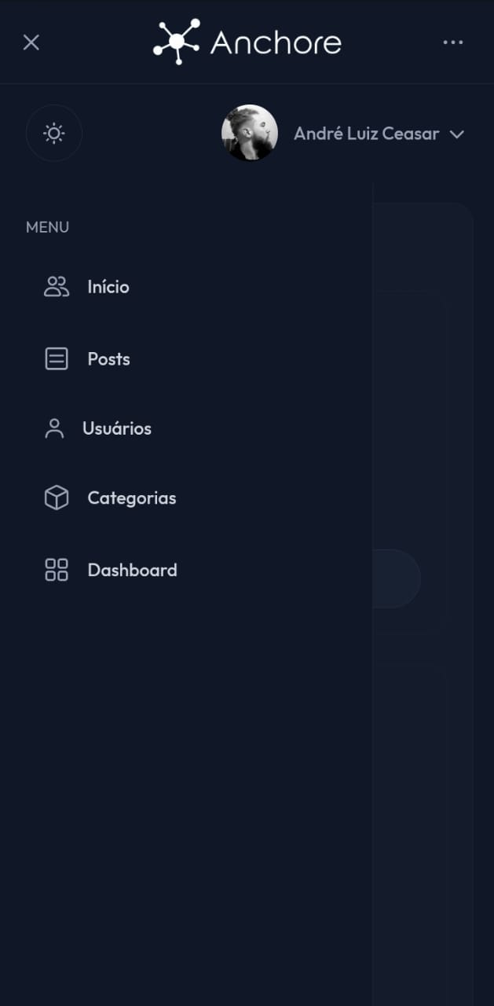Open the Dashboard menu item
The height and width of the screenshot is (1006, 494).
(x=133, y=570)
